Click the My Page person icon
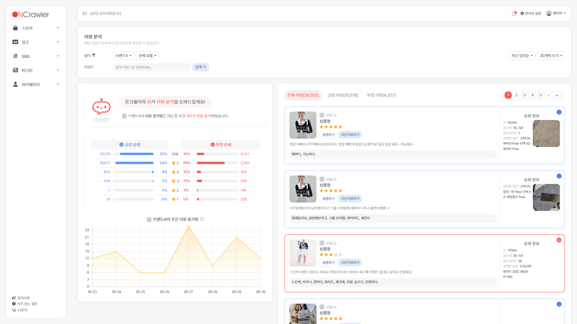577x324 pixels. coord(15,84)
